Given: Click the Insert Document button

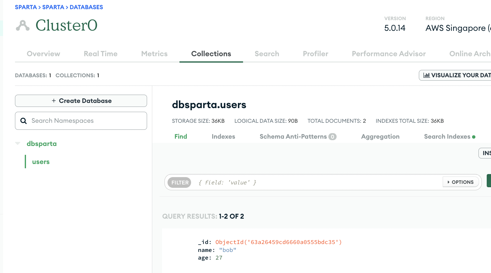Looking at the screenshot, I should pos(485,153).
